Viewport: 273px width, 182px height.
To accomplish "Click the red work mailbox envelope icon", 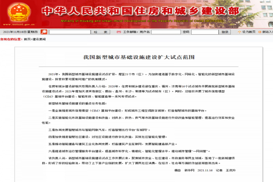I will pos(119,32).
